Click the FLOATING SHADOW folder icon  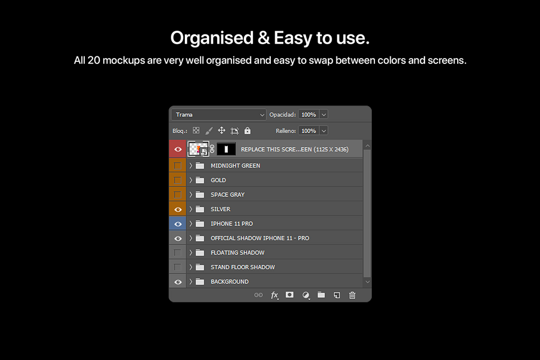tap(200, 253)
